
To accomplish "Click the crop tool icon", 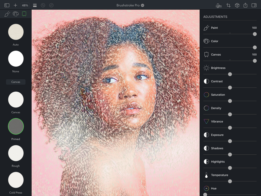I will [228, 5].
